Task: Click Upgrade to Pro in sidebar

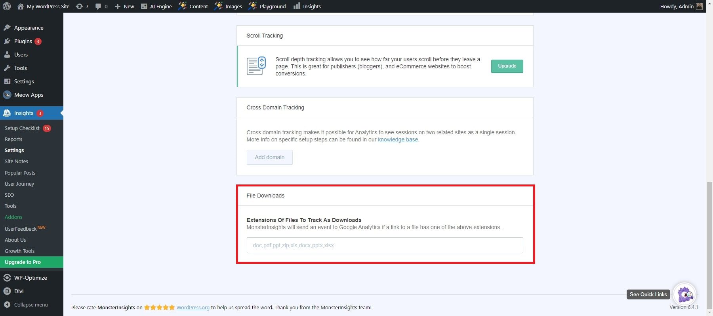Action: [x=23, y=262]
